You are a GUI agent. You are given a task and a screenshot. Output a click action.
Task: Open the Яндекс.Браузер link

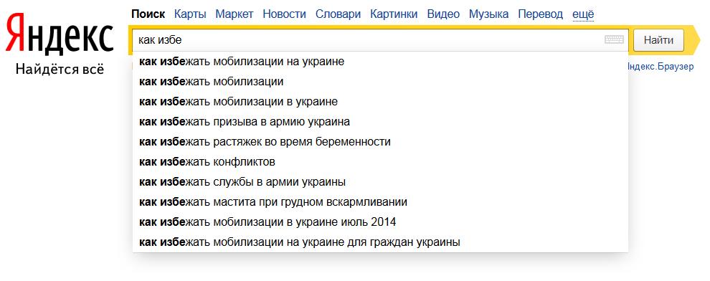click(661, 67)
